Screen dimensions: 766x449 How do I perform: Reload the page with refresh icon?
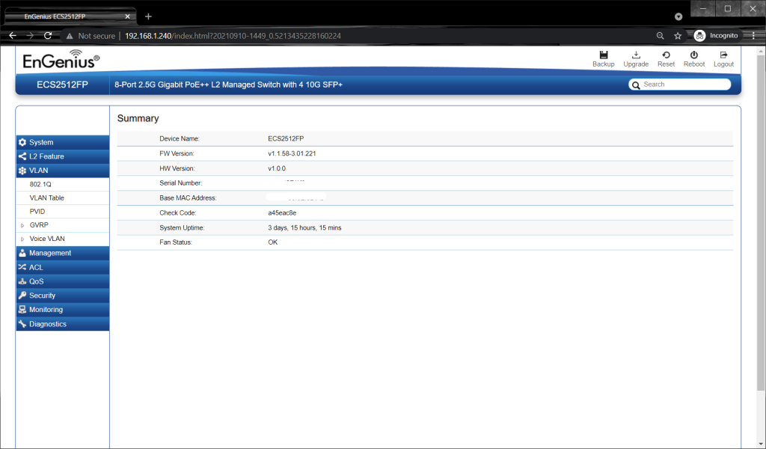pos(48,36)
